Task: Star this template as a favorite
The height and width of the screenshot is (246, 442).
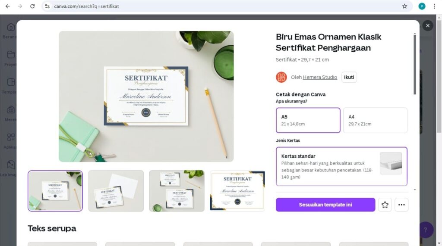Action: click(385, 205)
